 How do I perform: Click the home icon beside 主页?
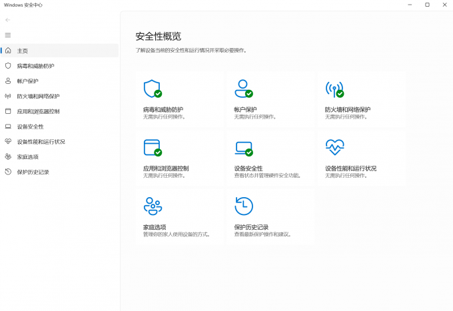point(8,51)
